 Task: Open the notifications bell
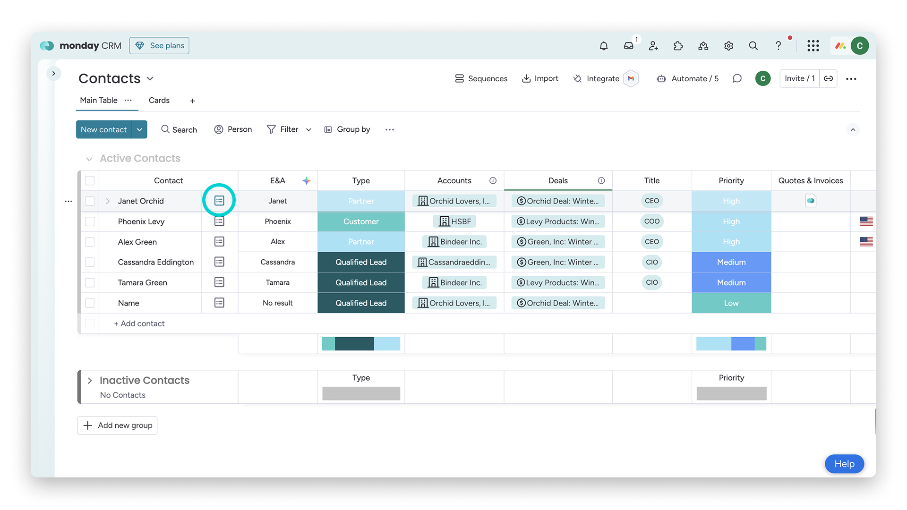[604, 46]
